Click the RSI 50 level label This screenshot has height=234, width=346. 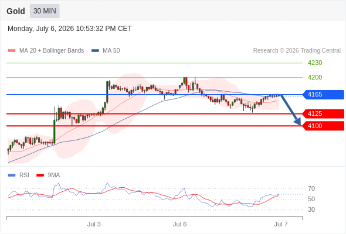311,199
